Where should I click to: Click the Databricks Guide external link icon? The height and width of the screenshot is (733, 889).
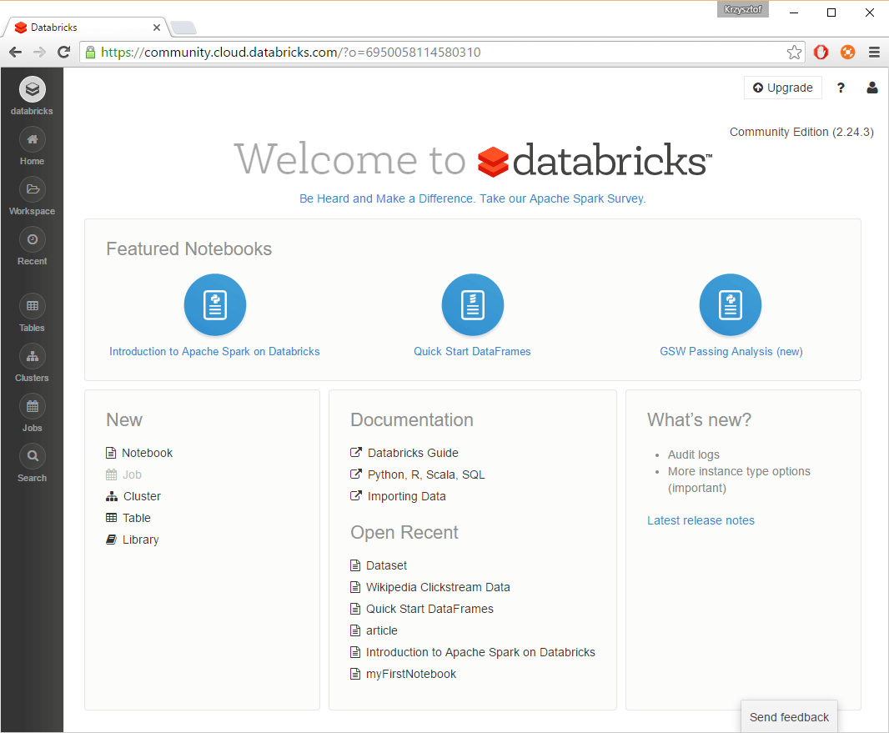[x=355, y=452]
